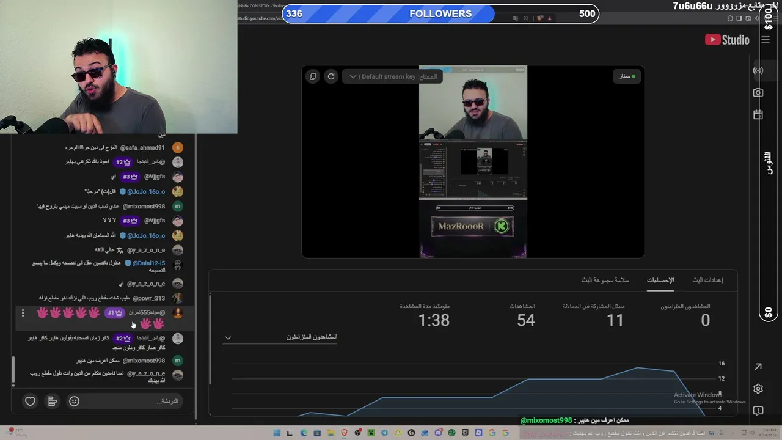The width and height of the screenshot is (782, 440).
Task: Click the send feedback icon in sidebar
Action: tap(758, 411)
